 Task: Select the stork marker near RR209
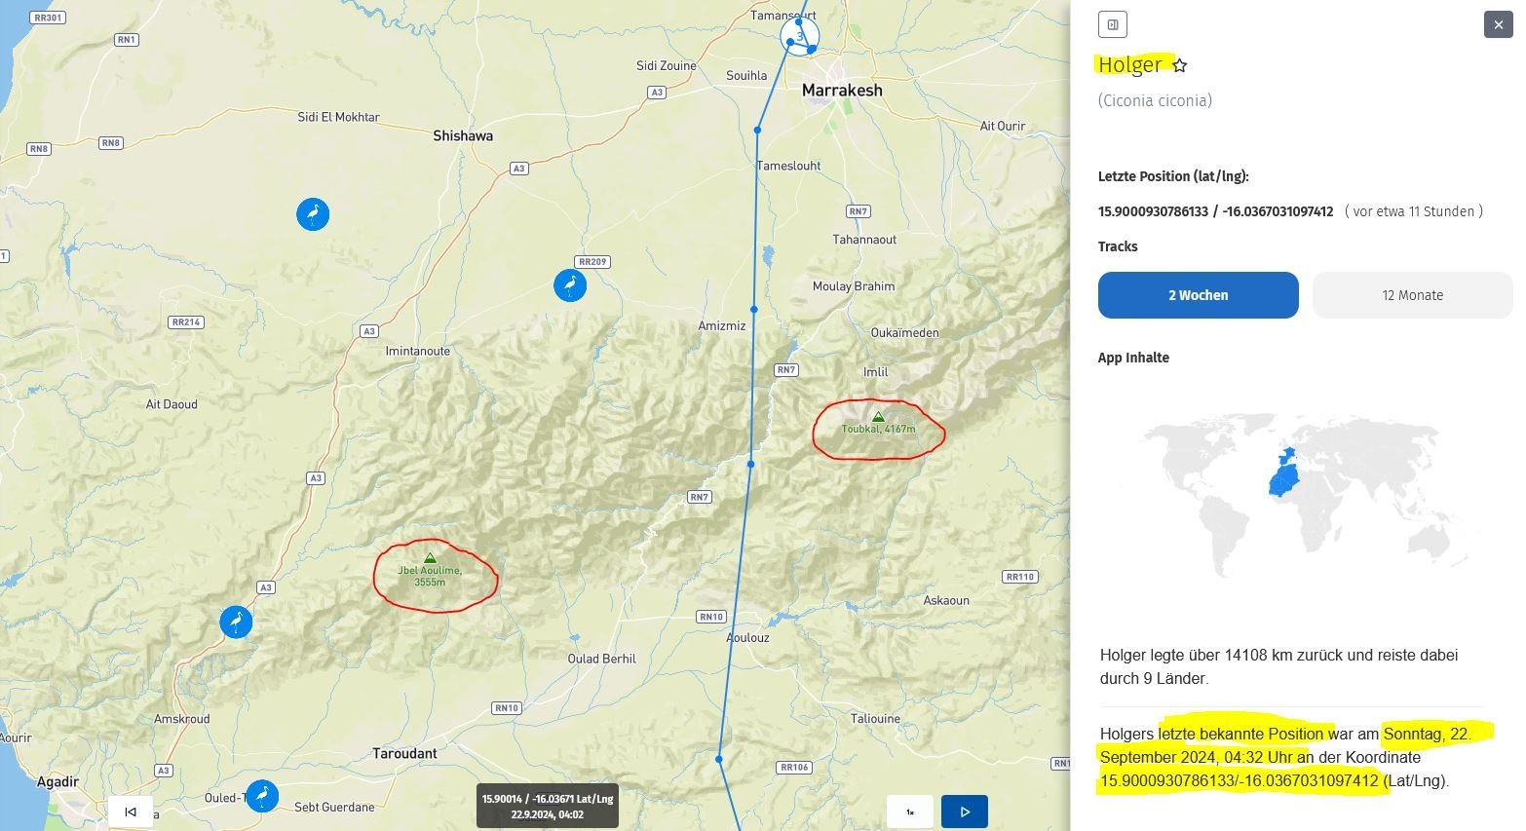570,285
